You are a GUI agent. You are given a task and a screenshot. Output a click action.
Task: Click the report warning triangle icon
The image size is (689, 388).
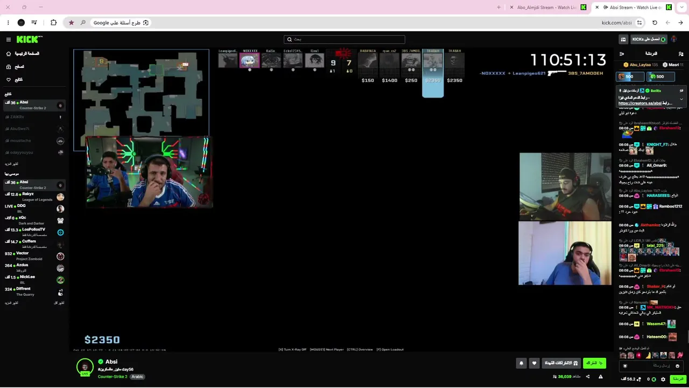click(601, 377)
